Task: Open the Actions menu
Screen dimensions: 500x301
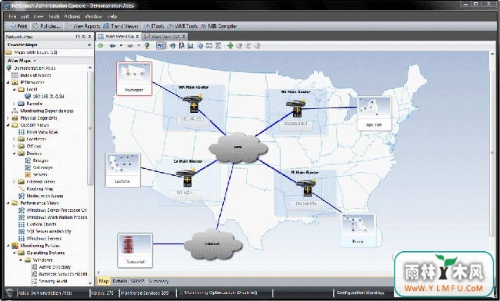Action: tap(72, 16)
